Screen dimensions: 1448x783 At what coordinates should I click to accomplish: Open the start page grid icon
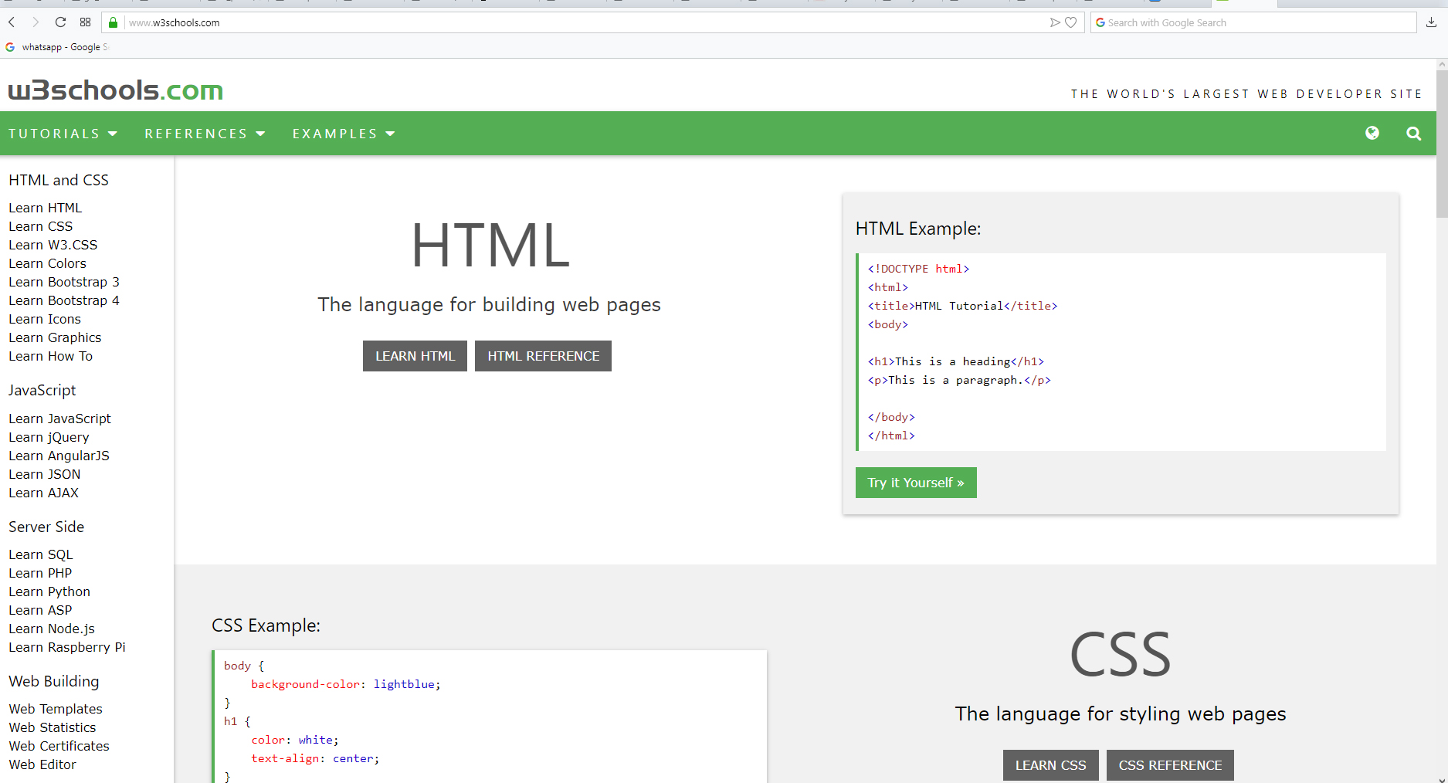(85, 22)
